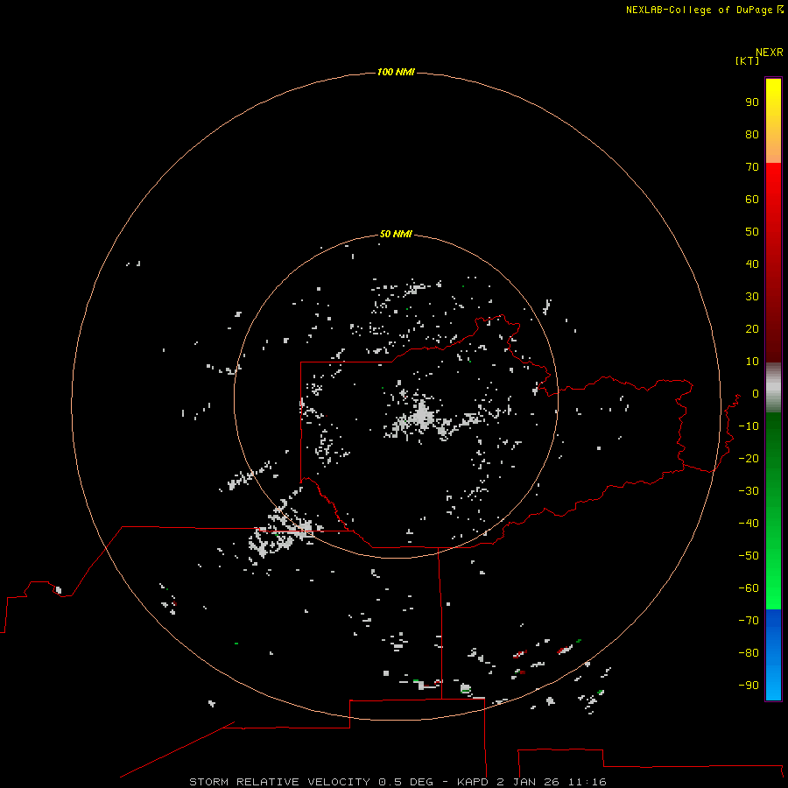Click the 50 value on the velocity scale
The width and height of the screenshot is (788, 788).
[752, 232]
